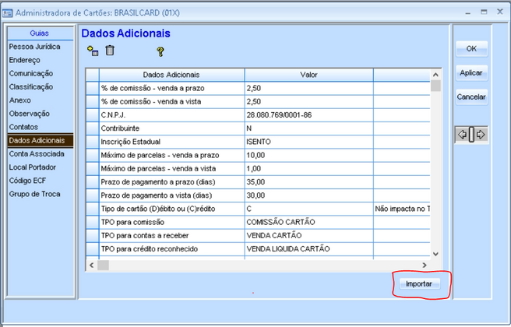Click the Aplicar button
Image resolution: width=511 pixels, height=327 pixels.
(471, 73)
